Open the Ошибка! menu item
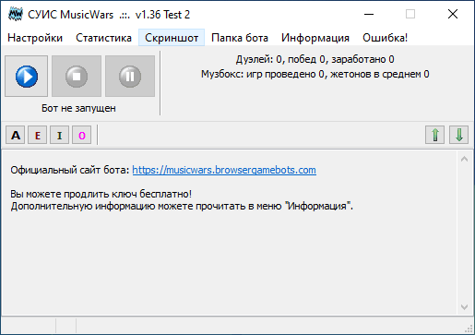Screen dimensions: 475x335 (385, 38)
